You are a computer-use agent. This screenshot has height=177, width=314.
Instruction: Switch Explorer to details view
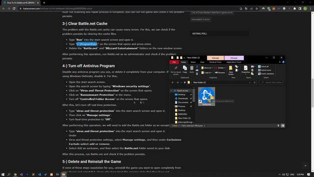click(278, 126)
